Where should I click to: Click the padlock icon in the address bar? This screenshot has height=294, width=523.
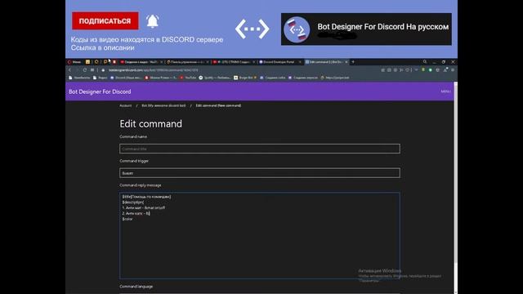pyautogui.click(x=103, y=70)
